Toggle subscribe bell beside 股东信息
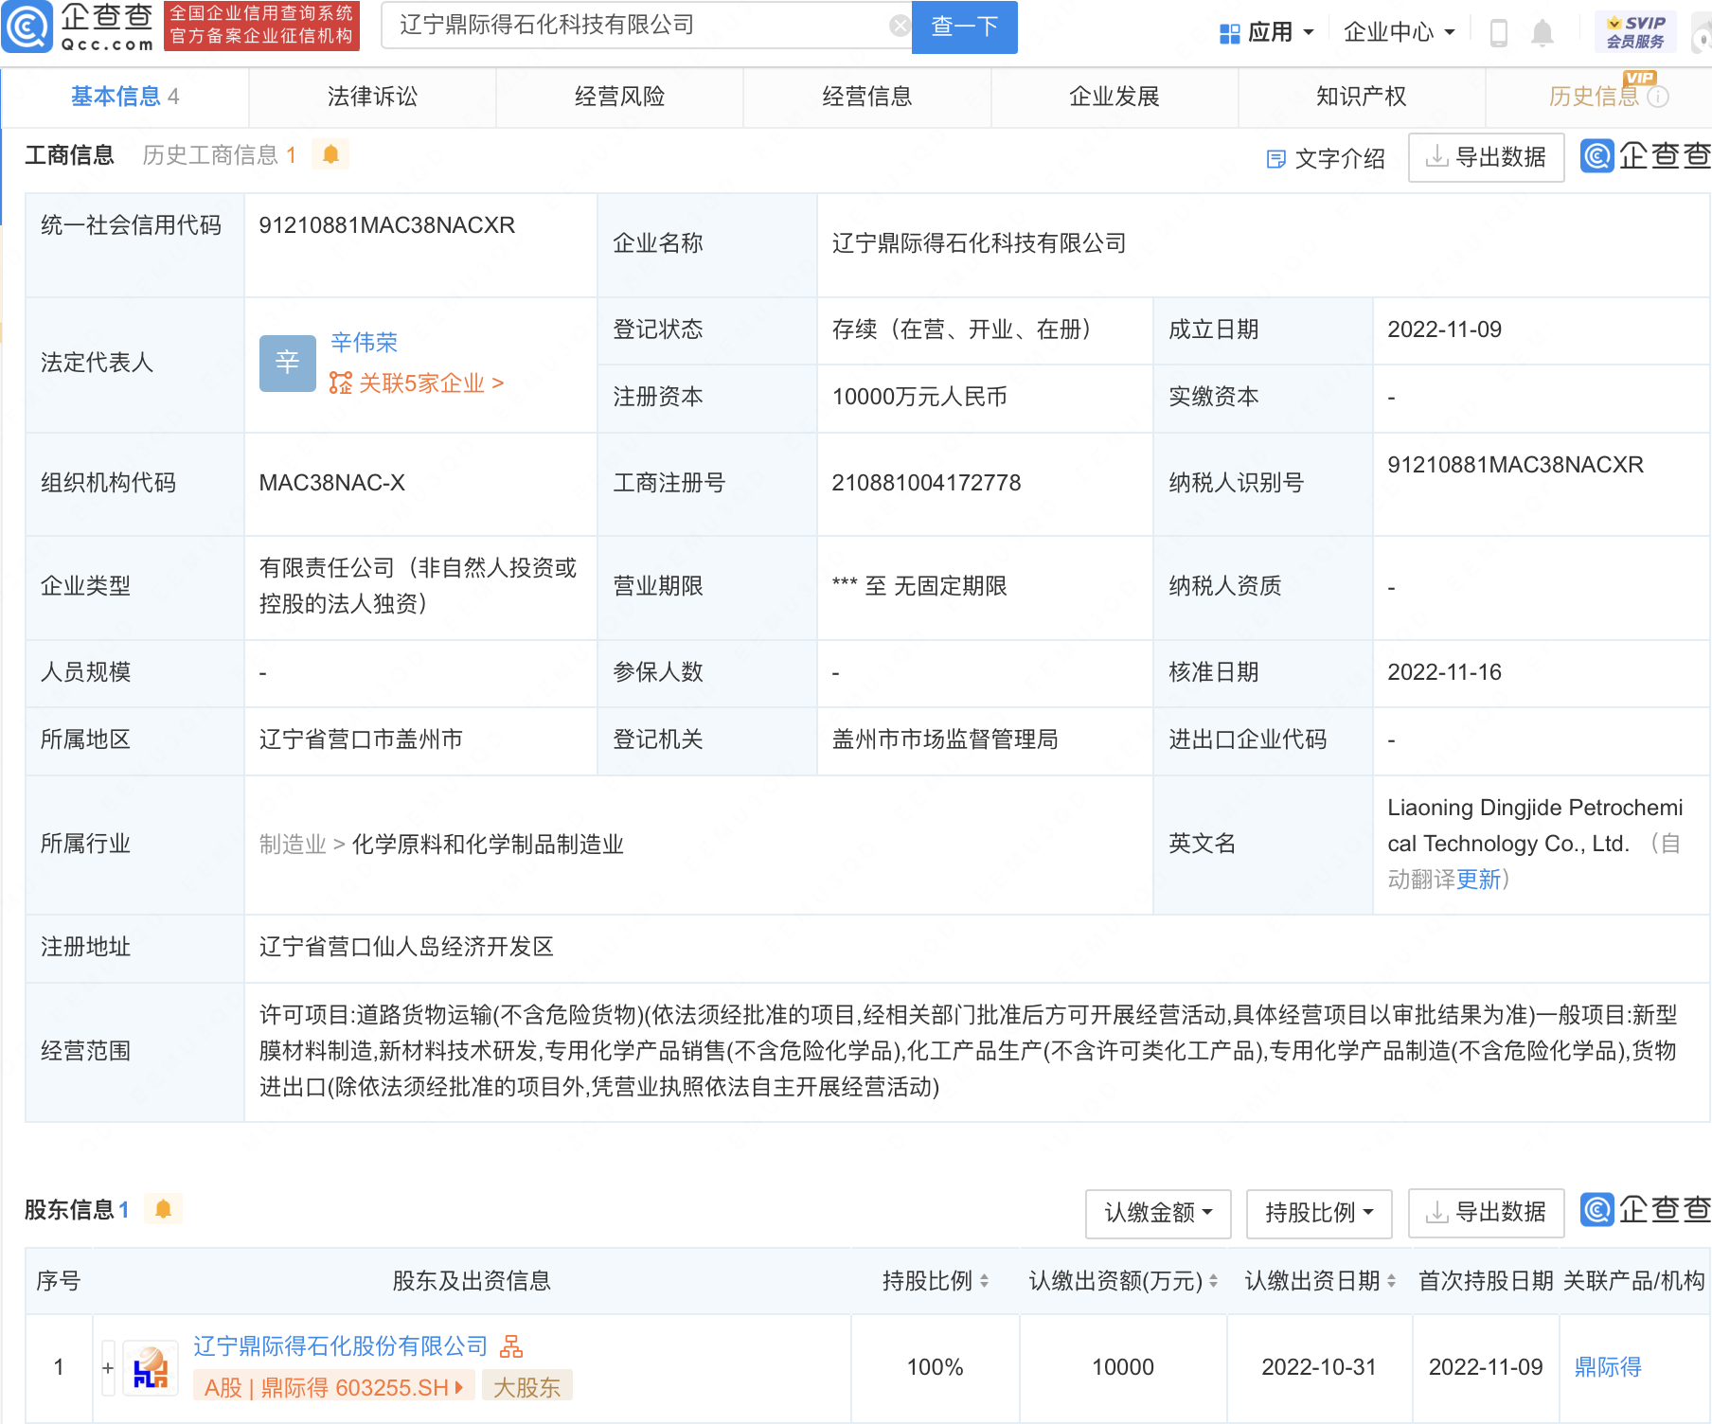 point(163,1209)
